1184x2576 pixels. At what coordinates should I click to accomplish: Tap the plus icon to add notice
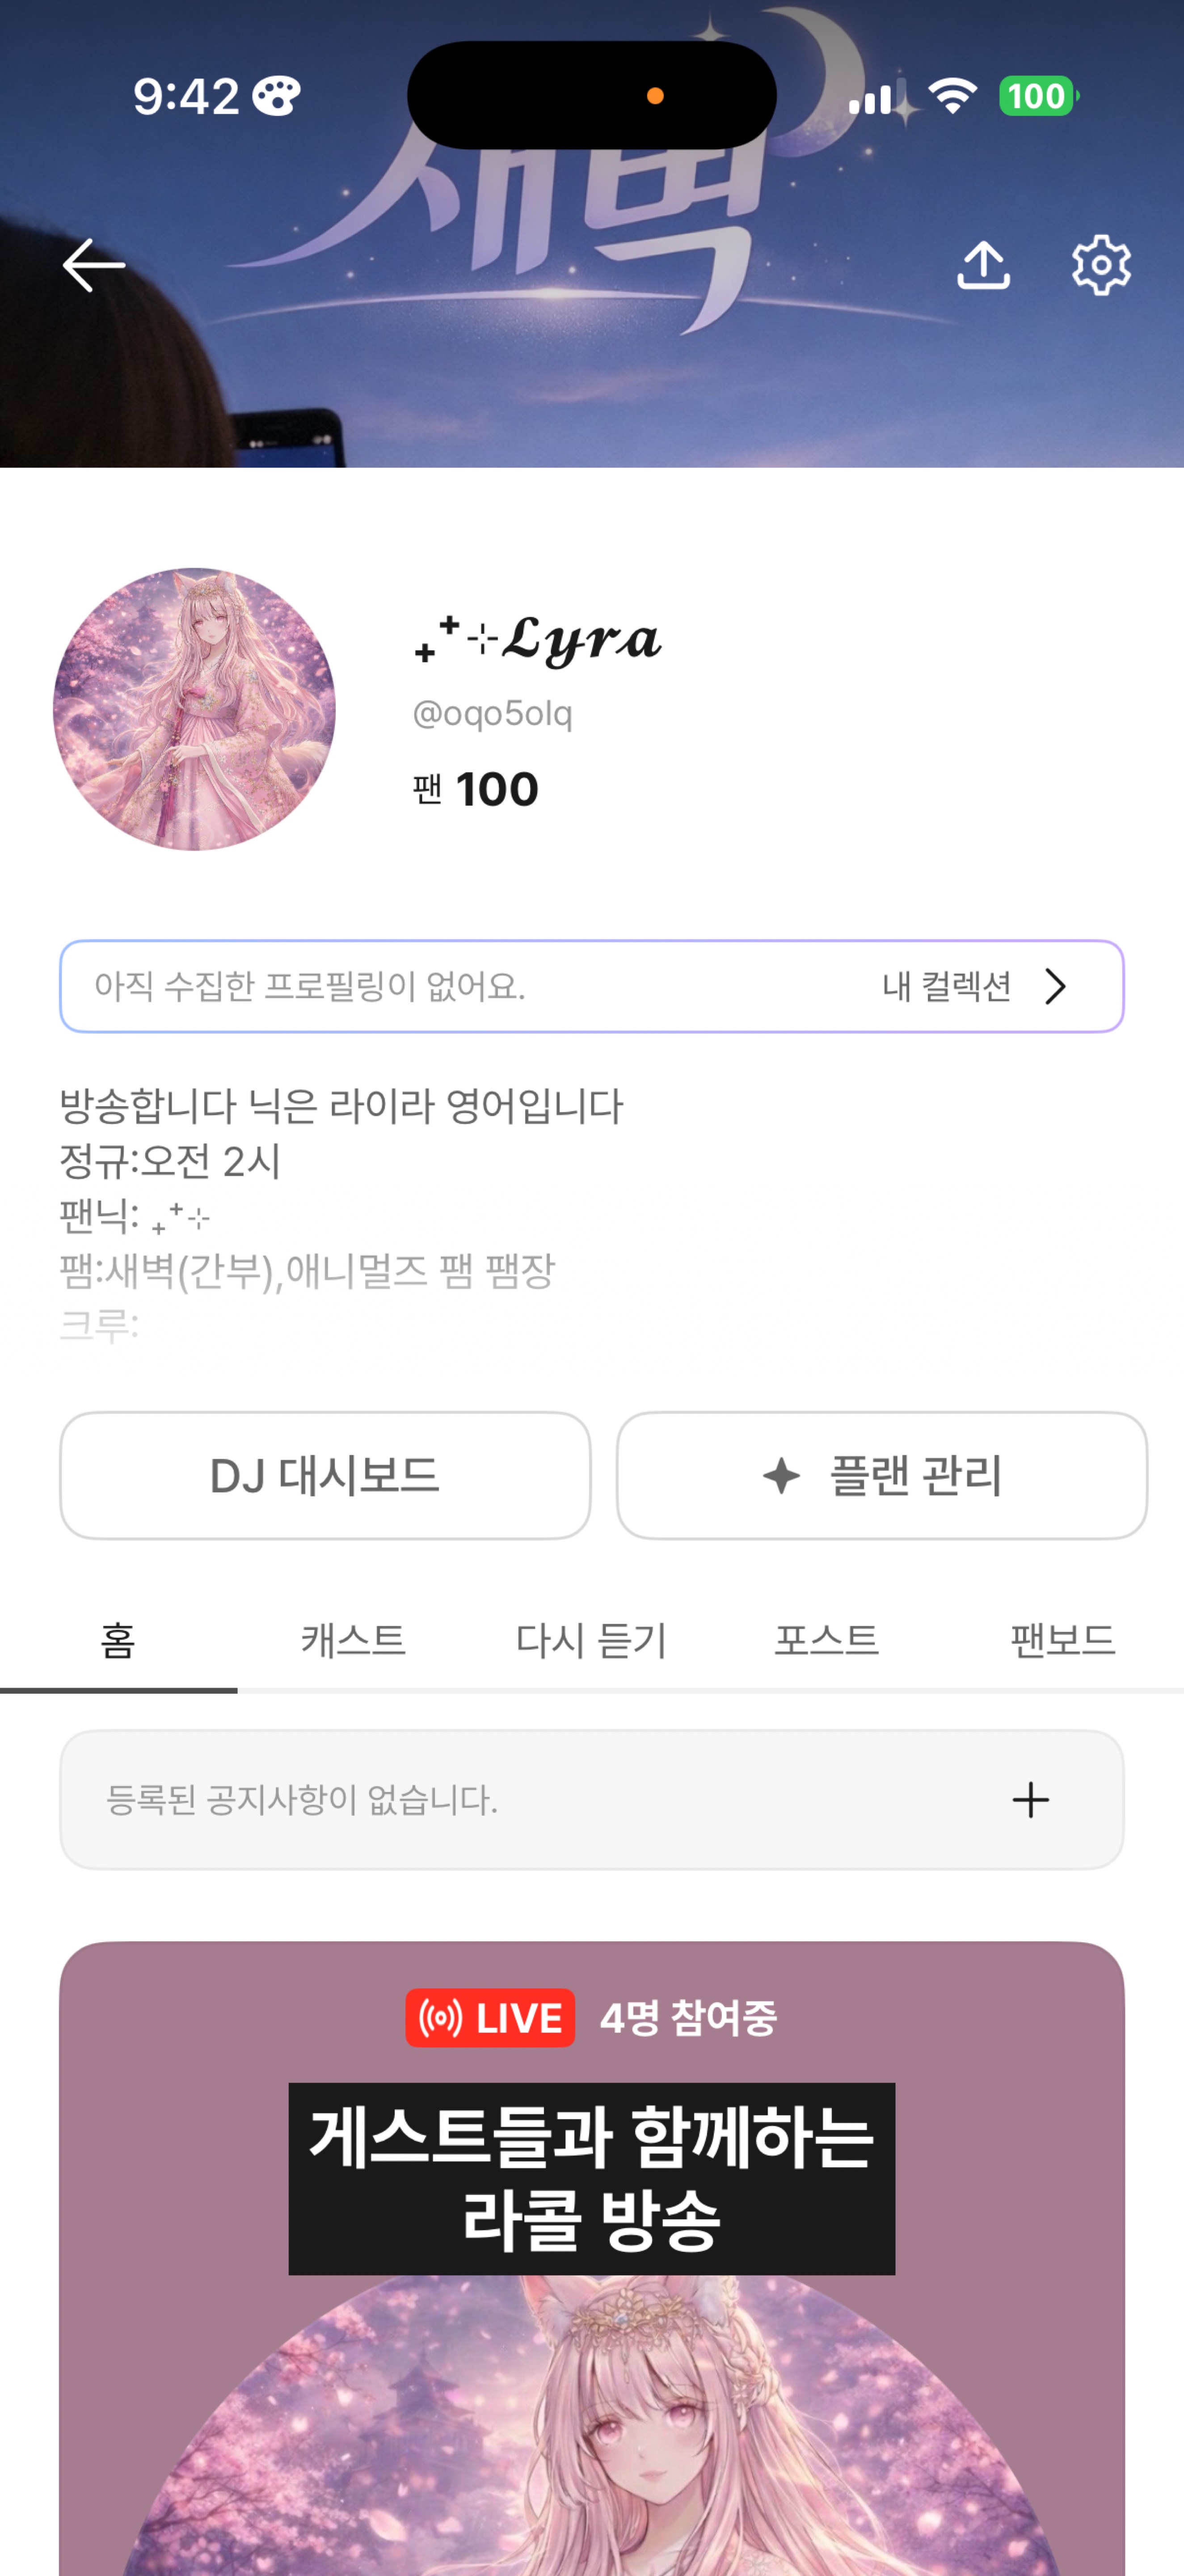[1030, 1800]
